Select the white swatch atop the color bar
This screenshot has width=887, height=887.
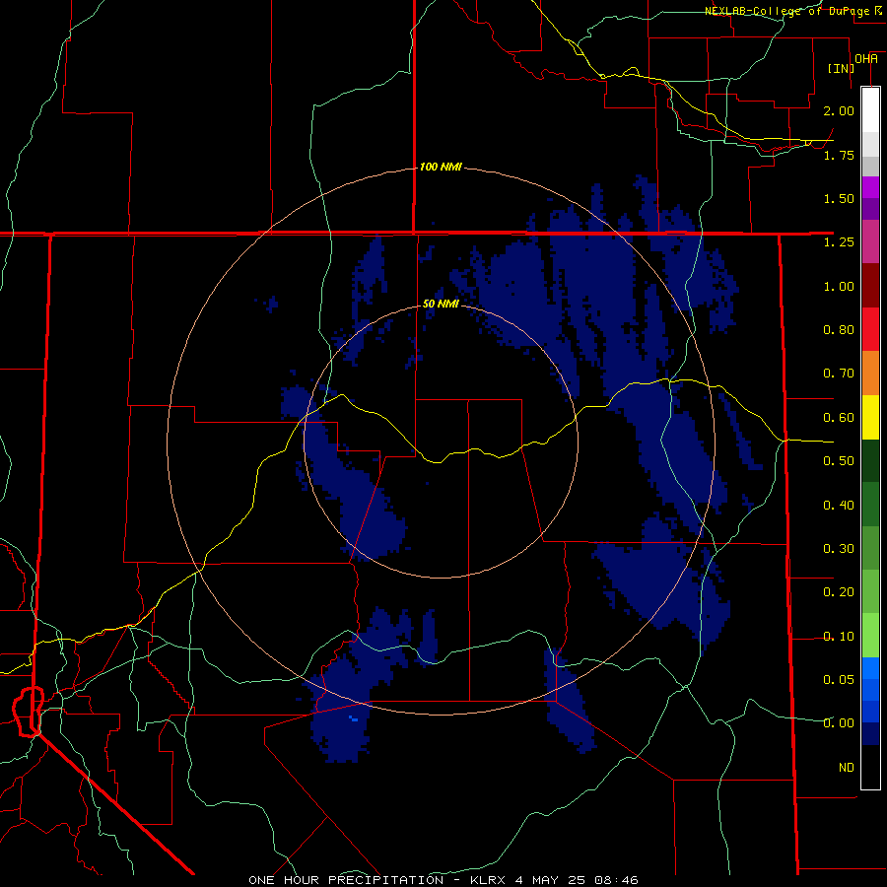click(x=870, y=110)
